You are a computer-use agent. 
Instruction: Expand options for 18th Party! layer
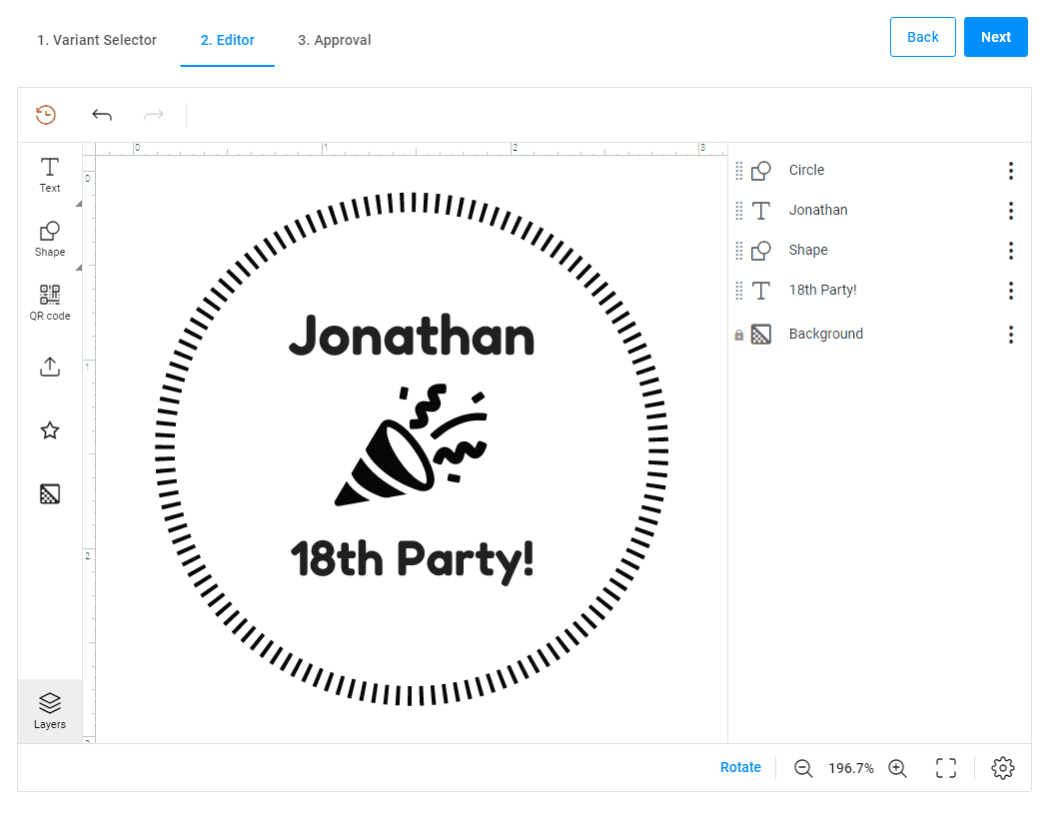1011,291
